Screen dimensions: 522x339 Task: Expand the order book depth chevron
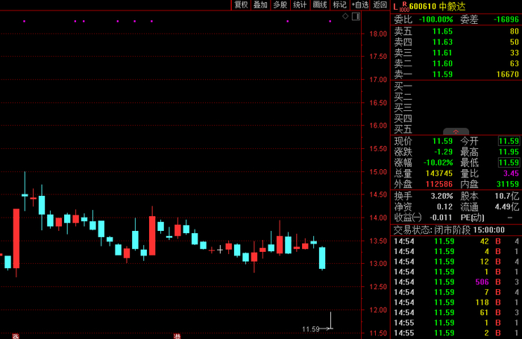tap(456, 132)
